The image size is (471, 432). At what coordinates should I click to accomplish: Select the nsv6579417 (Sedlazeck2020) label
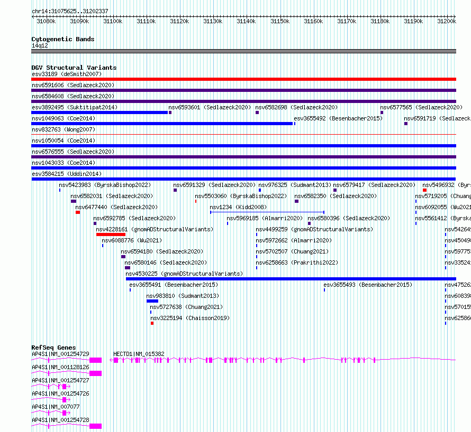coord(374,185)
